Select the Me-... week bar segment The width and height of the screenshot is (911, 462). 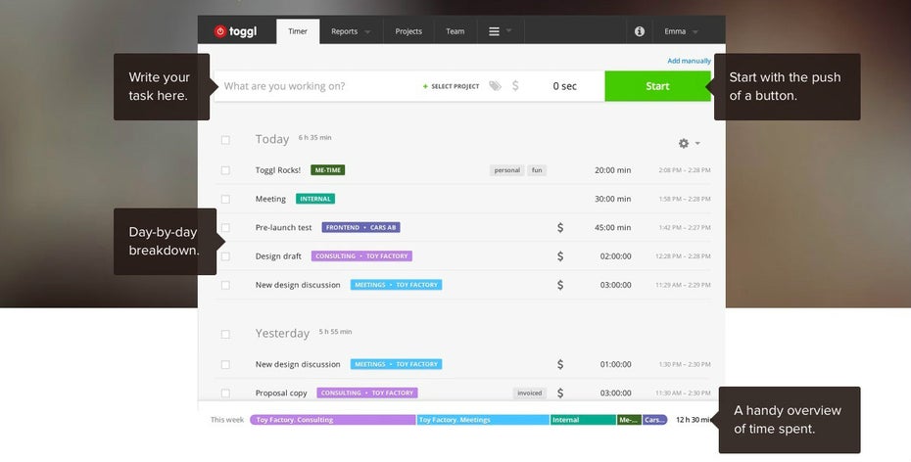tap(629, 420)
